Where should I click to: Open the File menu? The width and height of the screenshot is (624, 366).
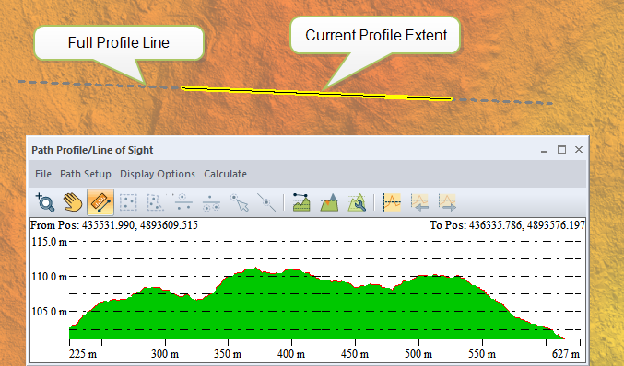(43, 174)
